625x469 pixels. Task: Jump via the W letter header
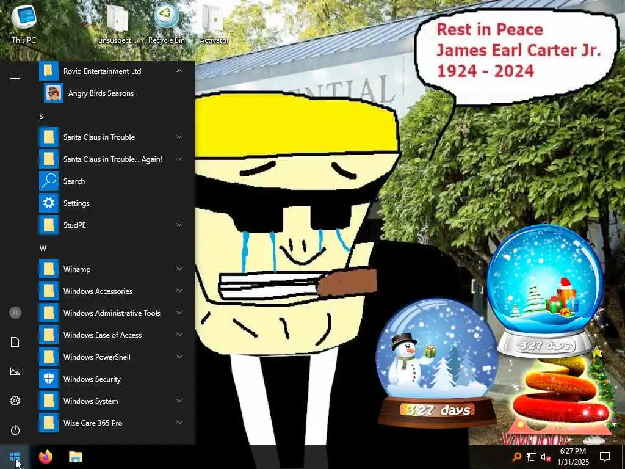[43, 248]
